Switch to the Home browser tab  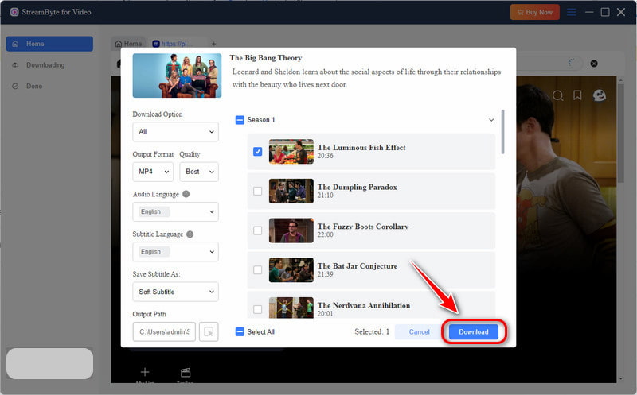(x=128, y=44)
